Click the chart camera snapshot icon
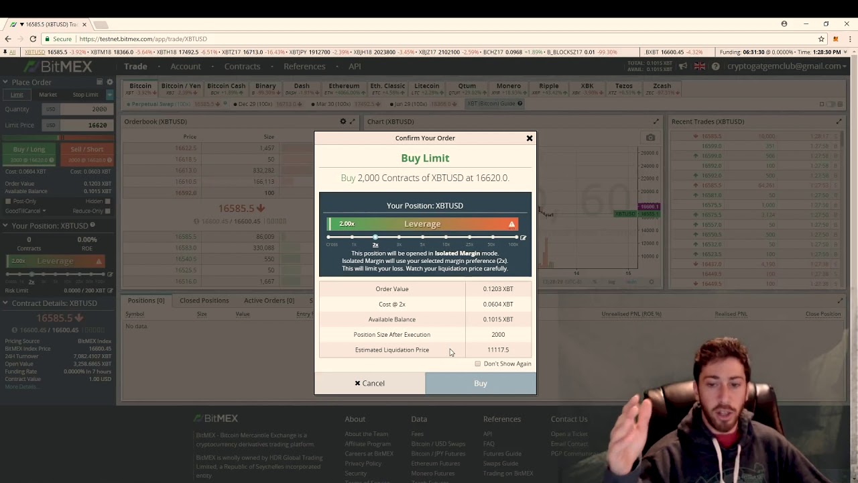 tap(650, 138)
